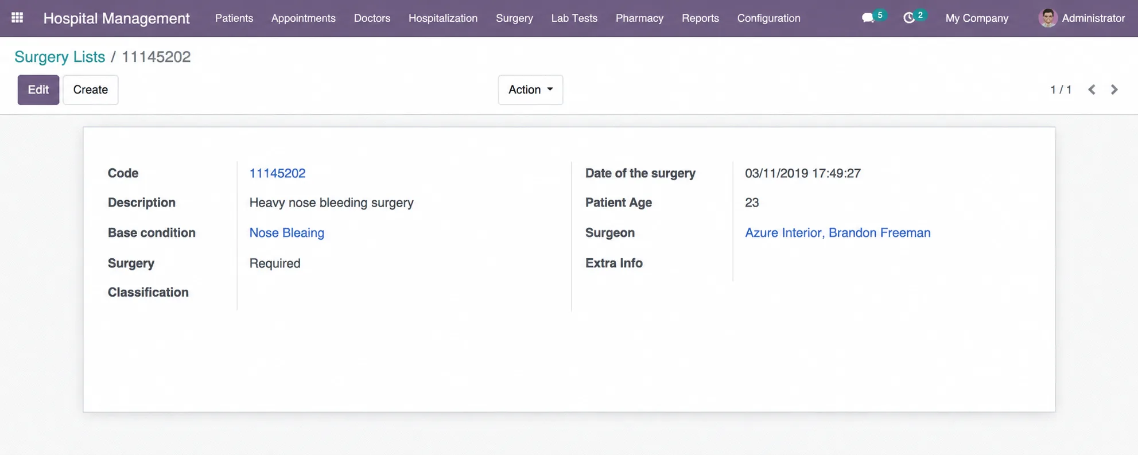1138x455 pixels.
Task: Click the Classification field label
Action: pyautogui.click(x=148, y=292)
